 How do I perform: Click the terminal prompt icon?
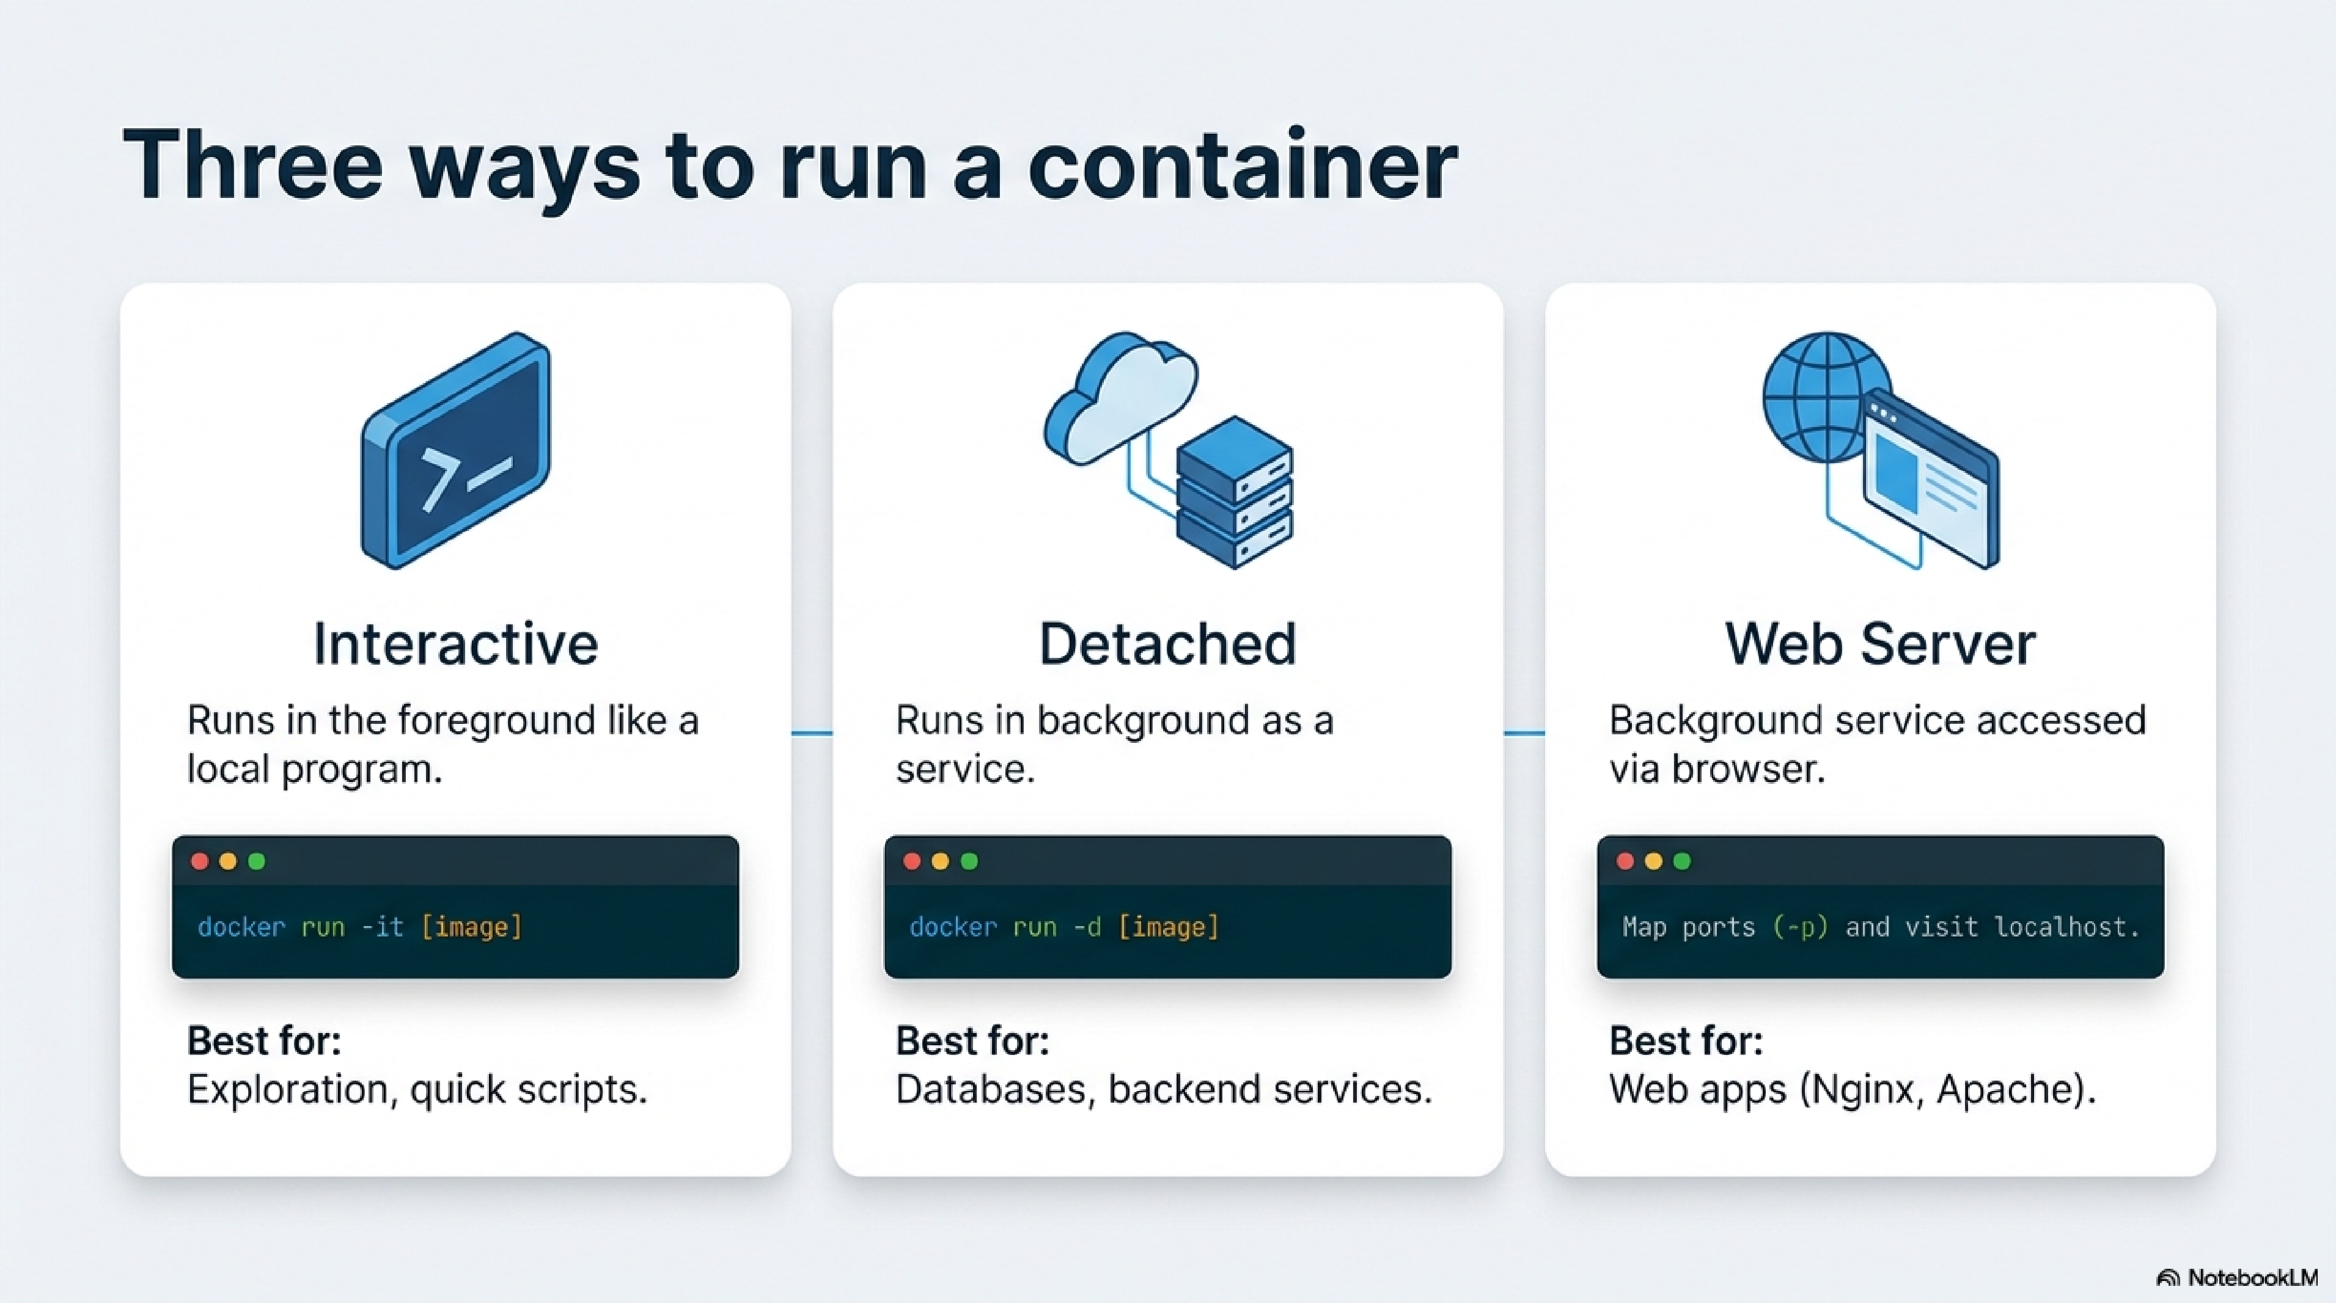coord(456,450)
